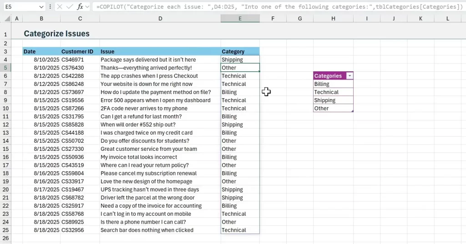This screenshot has width=466, height=244.
Task: Open the Categories table filter dropdown
Action: [x=349, y=76]
